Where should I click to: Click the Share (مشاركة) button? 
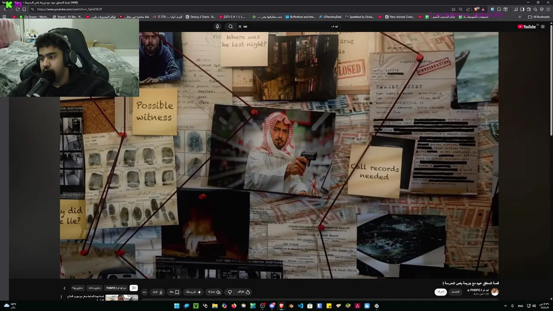point(214,292)
